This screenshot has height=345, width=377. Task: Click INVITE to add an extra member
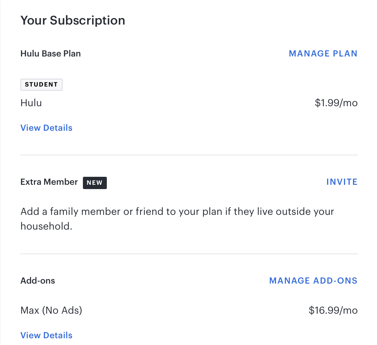tap(342, 182)
